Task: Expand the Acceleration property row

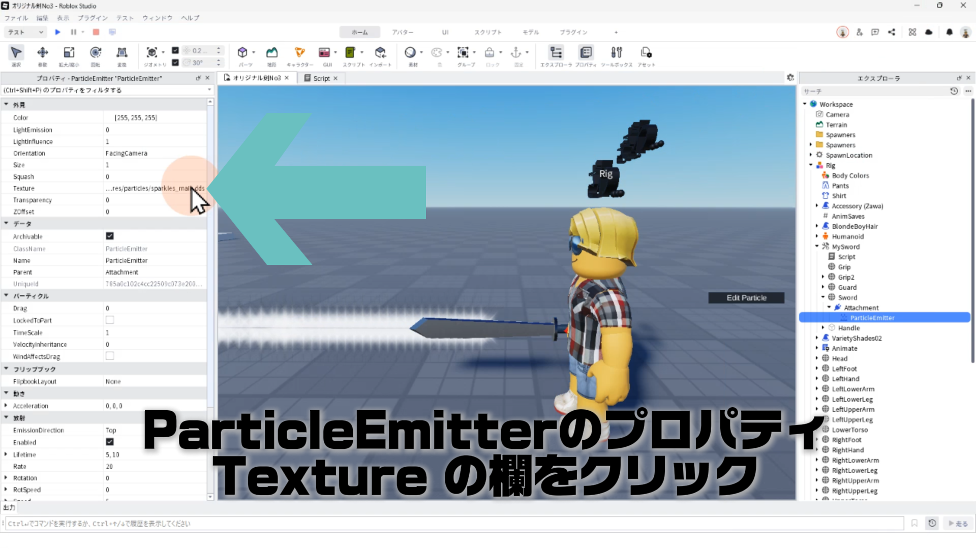Action: [x=6, y=406]
